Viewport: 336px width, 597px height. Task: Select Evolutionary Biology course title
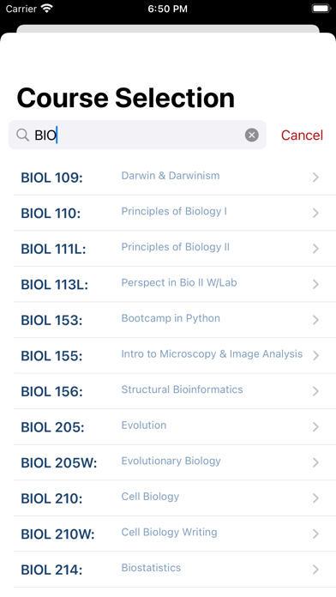point(171,461)
